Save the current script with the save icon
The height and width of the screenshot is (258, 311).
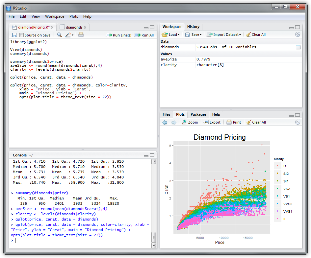[14, 35]
